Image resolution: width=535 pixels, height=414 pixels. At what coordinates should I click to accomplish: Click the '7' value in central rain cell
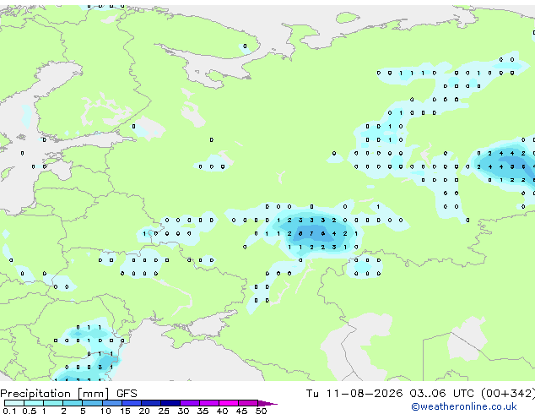[x=311, y=234]
